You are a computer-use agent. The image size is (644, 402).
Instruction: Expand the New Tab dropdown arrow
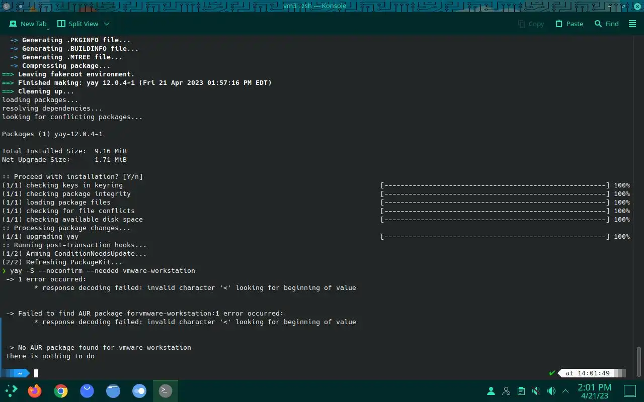[x=48, y=29]
